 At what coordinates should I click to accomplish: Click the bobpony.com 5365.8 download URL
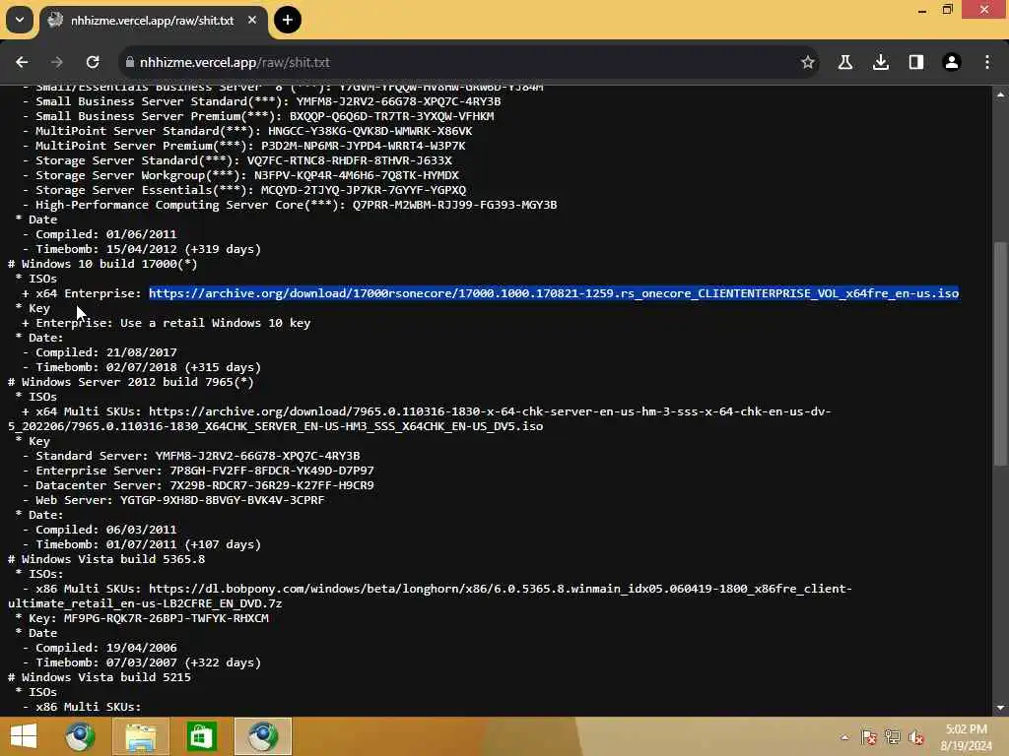pos(430,596)
